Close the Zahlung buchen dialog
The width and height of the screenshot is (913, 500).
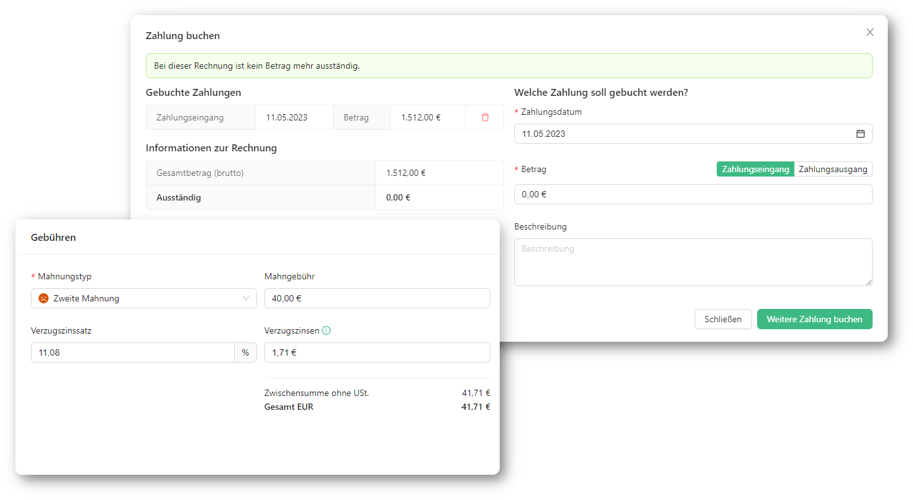click(869, 32)
